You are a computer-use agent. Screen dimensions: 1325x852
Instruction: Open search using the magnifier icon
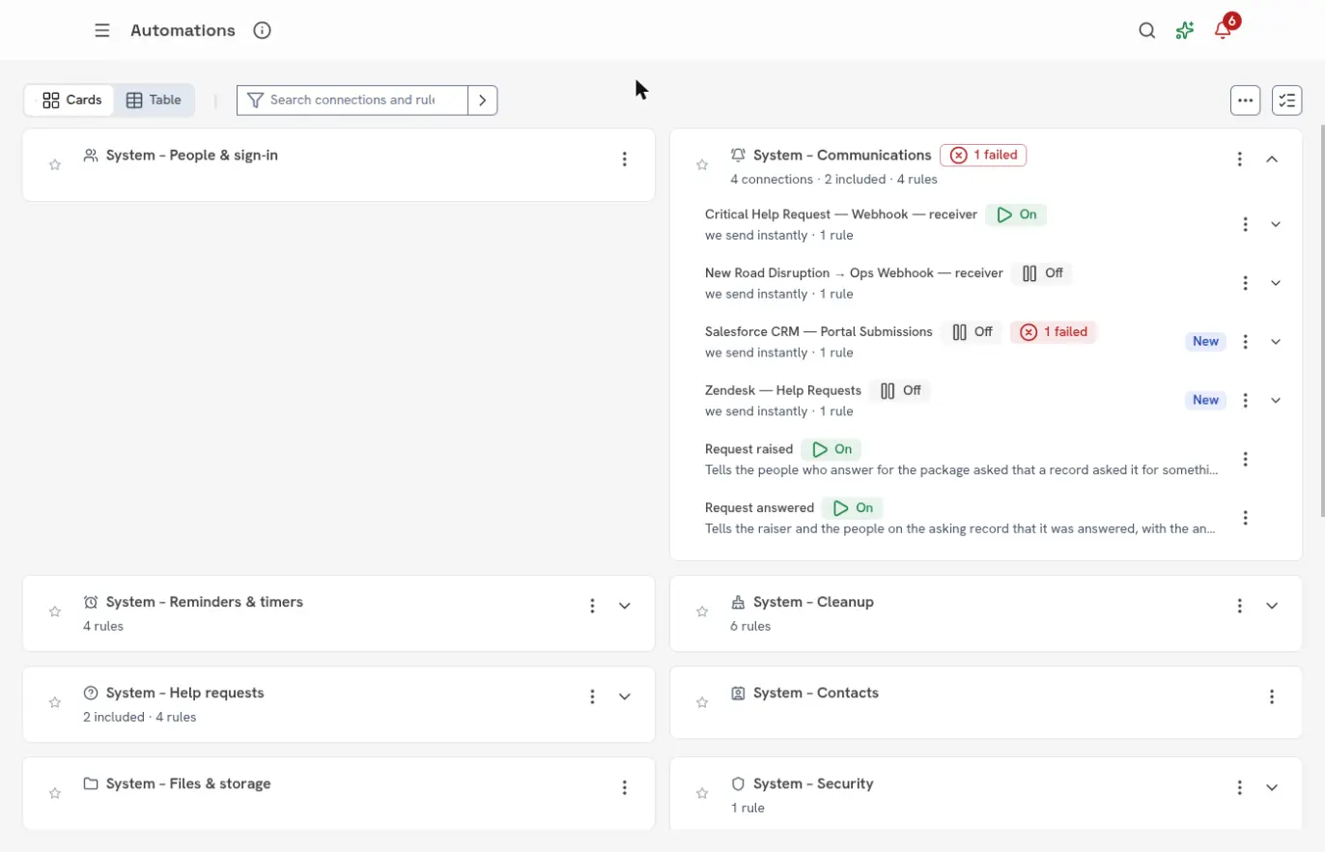pos(1146,30)
